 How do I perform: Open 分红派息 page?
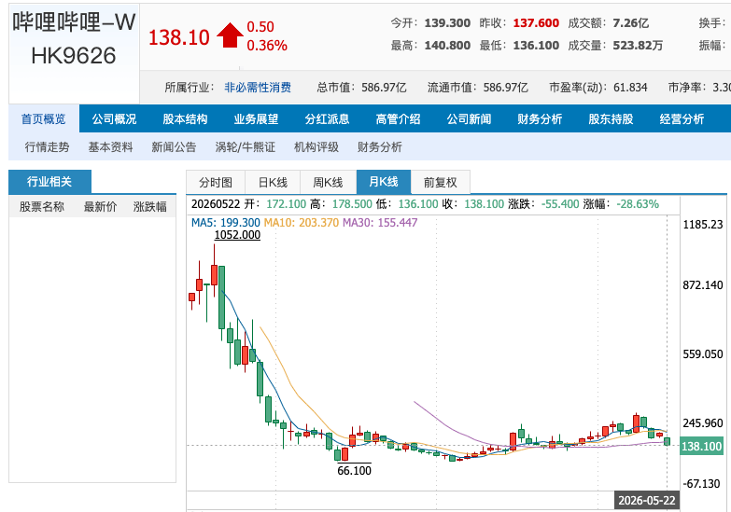click(327, 118)
